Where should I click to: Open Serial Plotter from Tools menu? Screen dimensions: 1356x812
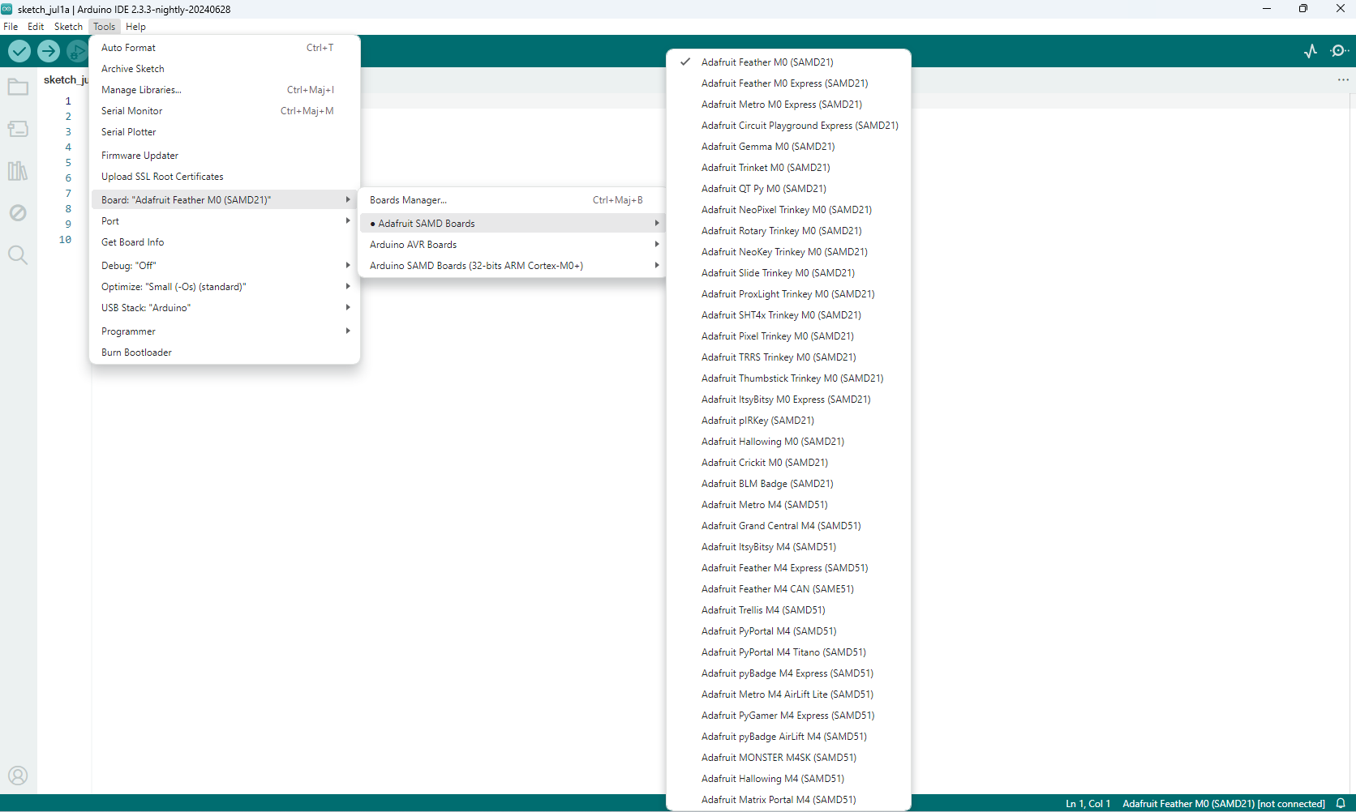tap(225, 132)
